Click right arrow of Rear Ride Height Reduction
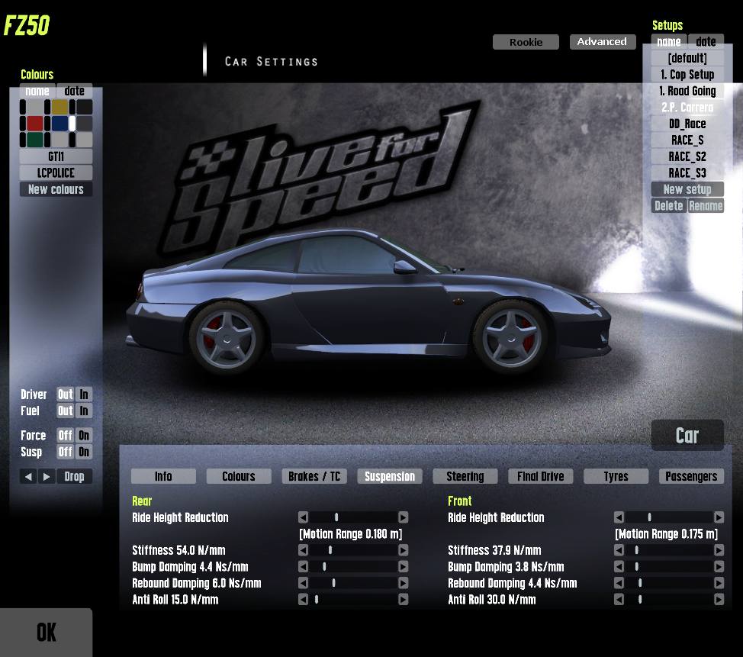This screenshot has width=743, height=657. pyautogui.click(x=404, y=517)
